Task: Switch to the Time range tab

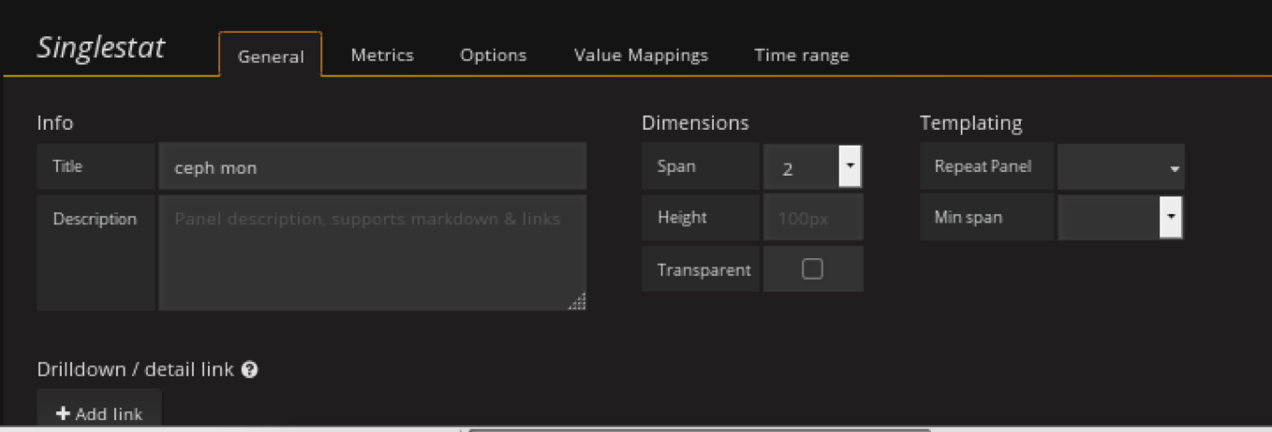Action: coord(802,55)
